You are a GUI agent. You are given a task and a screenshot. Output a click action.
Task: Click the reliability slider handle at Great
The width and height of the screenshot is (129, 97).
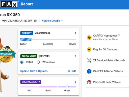(x=67, y=87)
